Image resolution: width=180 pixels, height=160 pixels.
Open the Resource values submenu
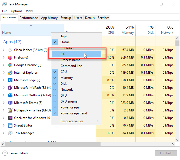coord(76,121)
